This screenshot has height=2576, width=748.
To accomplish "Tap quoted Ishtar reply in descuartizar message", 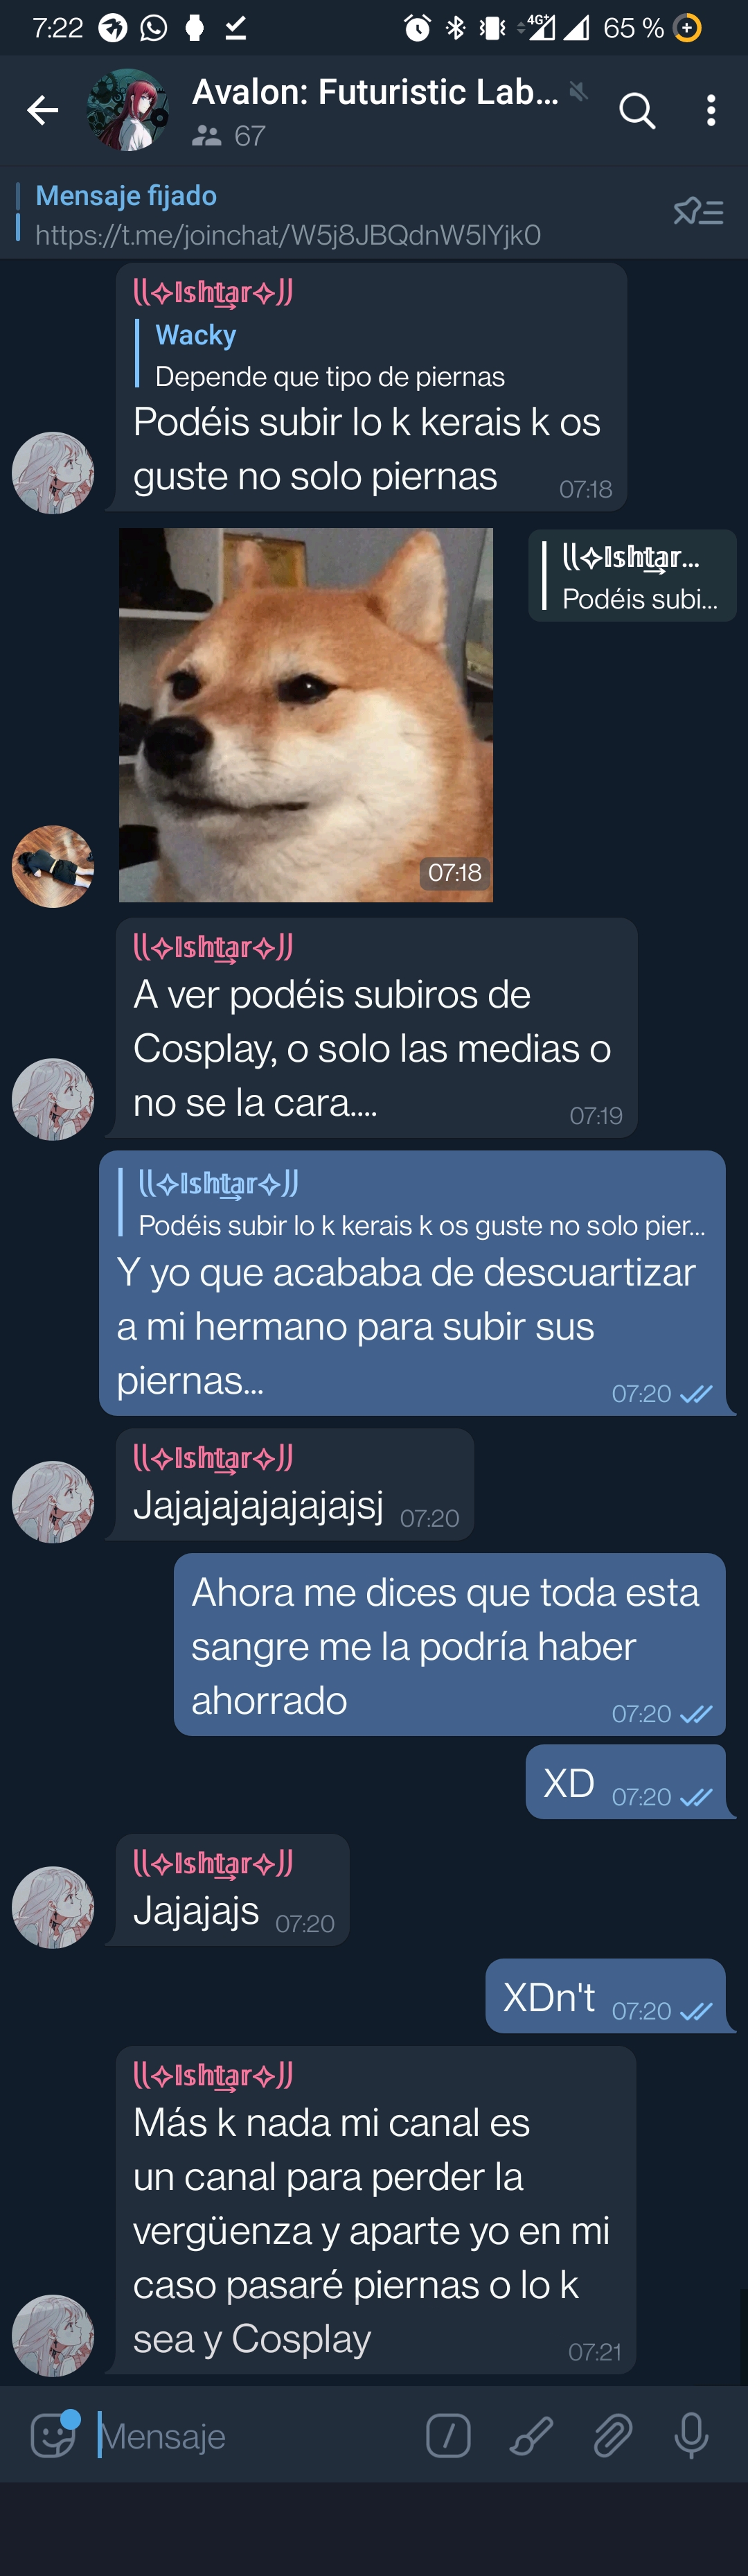I will click(413, 1204).
